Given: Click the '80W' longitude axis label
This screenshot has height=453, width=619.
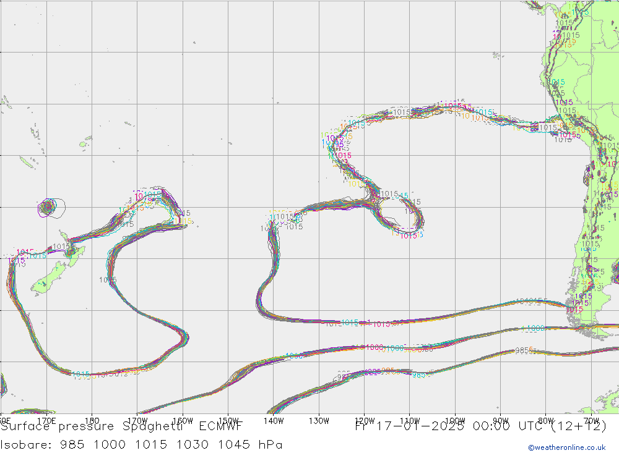Looking at the screenshot, I should pyautogui.click(x=546, y=421).
